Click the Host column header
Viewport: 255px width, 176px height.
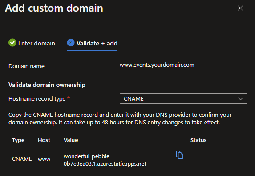click(x=44, y=140)
